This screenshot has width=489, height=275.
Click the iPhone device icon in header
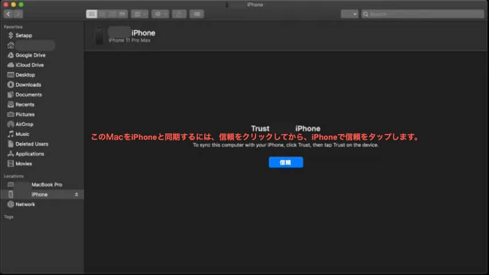(x=99, y=36)
